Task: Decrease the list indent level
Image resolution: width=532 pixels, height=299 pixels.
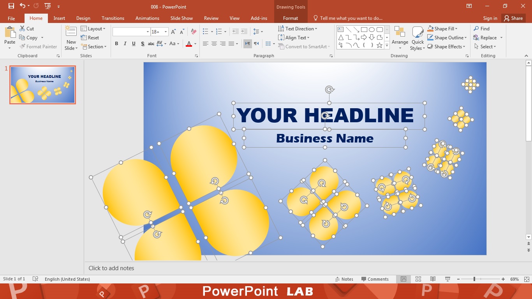Action: coord(235,32)
